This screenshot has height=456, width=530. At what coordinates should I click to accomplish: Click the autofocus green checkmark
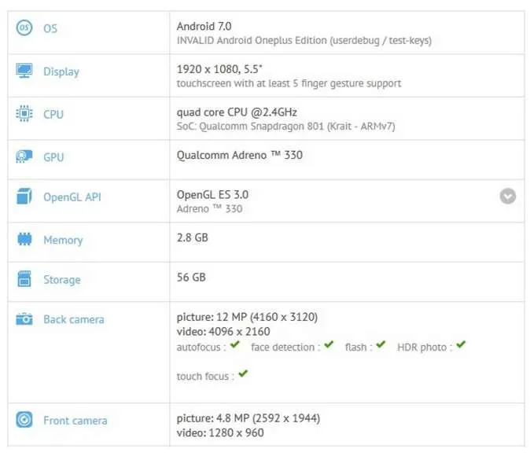pyautogui.click(x=235, y=345)
